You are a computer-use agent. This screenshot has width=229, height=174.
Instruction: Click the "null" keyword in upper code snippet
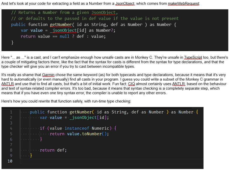click(64, 36)
